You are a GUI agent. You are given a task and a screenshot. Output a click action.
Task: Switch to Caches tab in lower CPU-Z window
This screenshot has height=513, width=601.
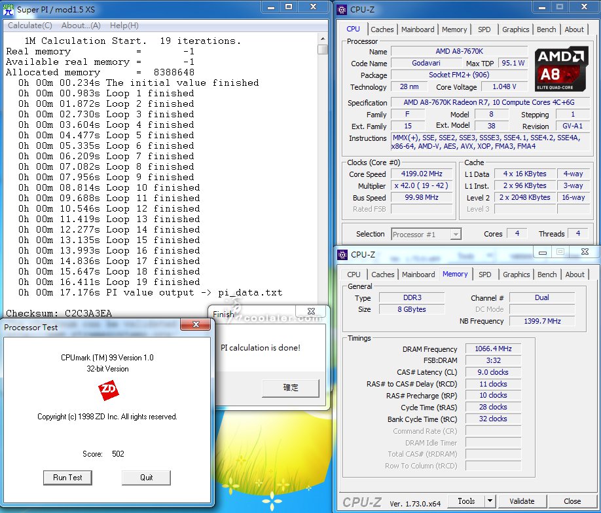point(382,275)
